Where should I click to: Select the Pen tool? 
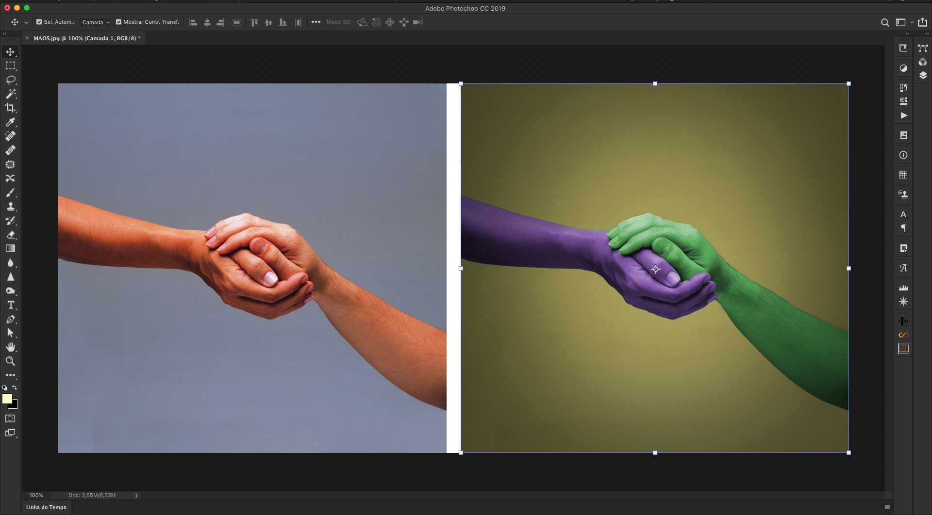tap(10, 319)
